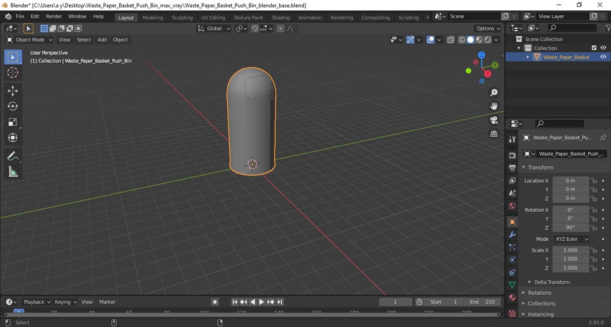Expand Waste_Paper_Basket tree item in outliner
611x327 pixels.
pyautogui.click(x=528, y=57)
